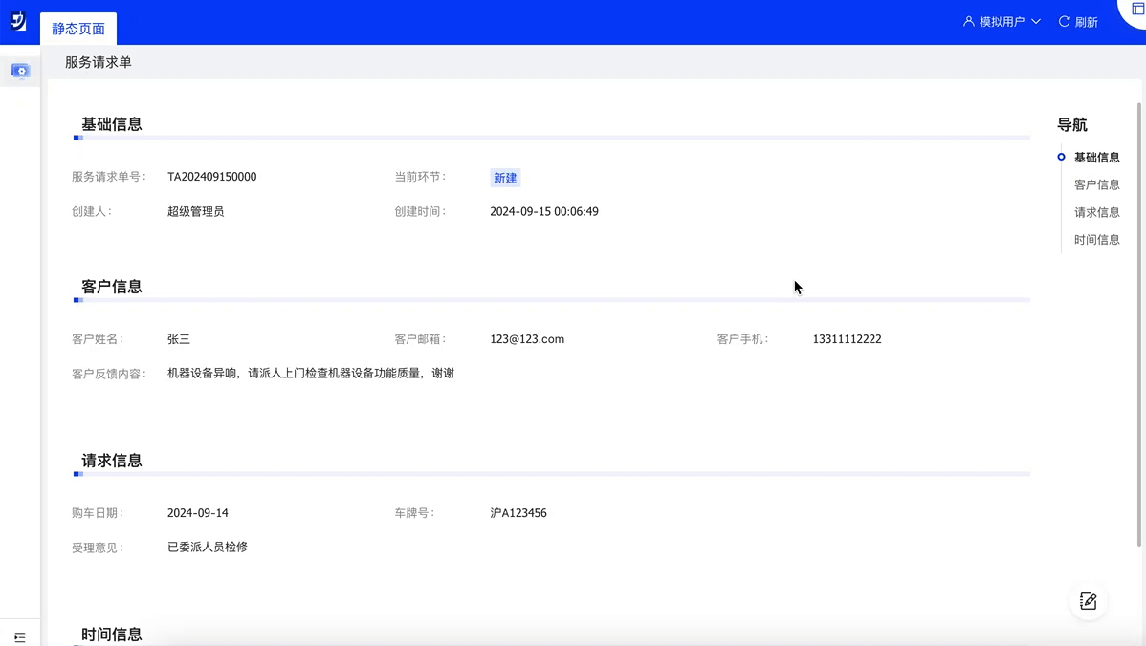This screenshot has height=646, width=1146.
Task: Click the service request number TA202409150000
Action: point(212,177)
